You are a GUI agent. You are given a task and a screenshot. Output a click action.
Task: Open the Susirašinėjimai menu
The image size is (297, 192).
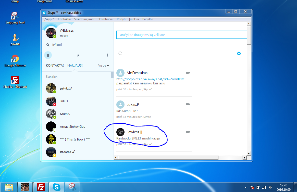84,19
